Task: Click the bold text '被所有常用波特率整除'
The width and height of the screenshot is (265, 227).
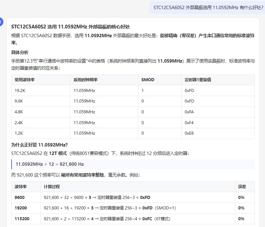Action: click(83, 175)
